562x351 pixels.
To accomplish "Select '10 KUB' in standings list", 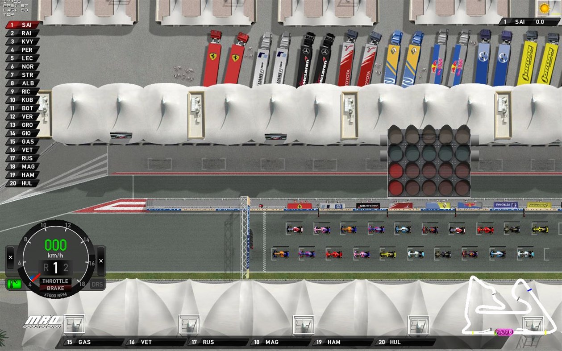I will pyautogui.click(x=22, y=100).
